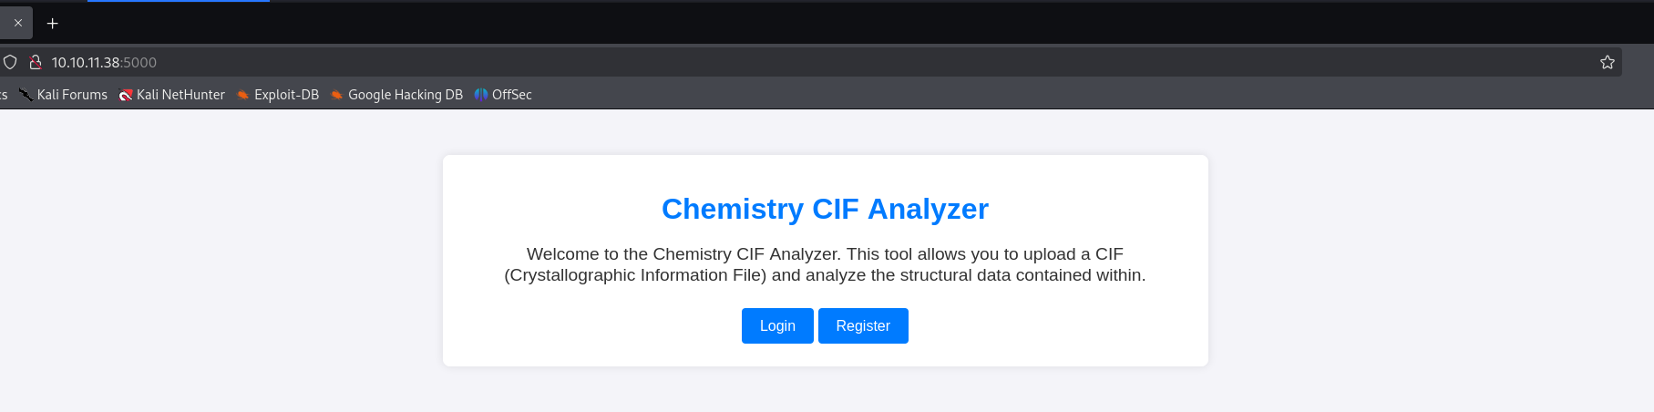Open the cut-off bookmark at the bar's left edge

point(4,95)
